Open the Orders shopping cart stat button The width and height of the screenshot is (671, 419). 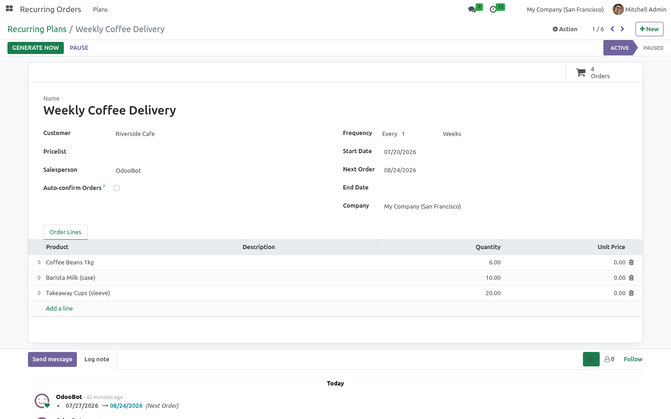[x=604, y=73]
